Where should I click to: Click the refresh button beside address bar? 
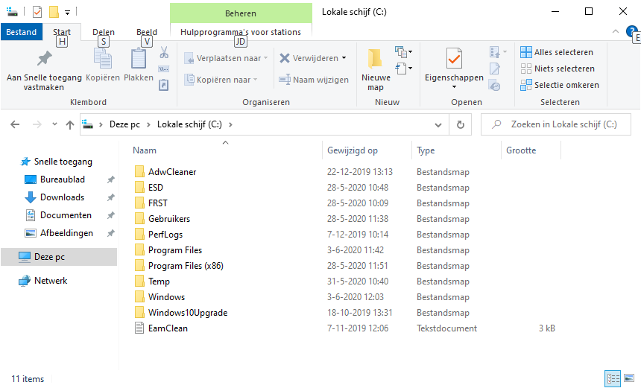(x=461, y=125)
